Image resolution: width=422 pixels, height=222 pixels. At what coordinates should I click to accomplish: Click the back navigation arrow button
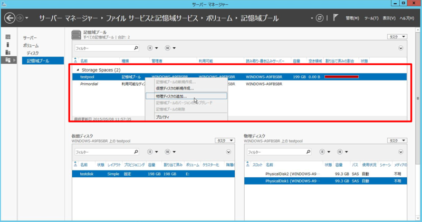pyautogui.click(x=9, y=18)
